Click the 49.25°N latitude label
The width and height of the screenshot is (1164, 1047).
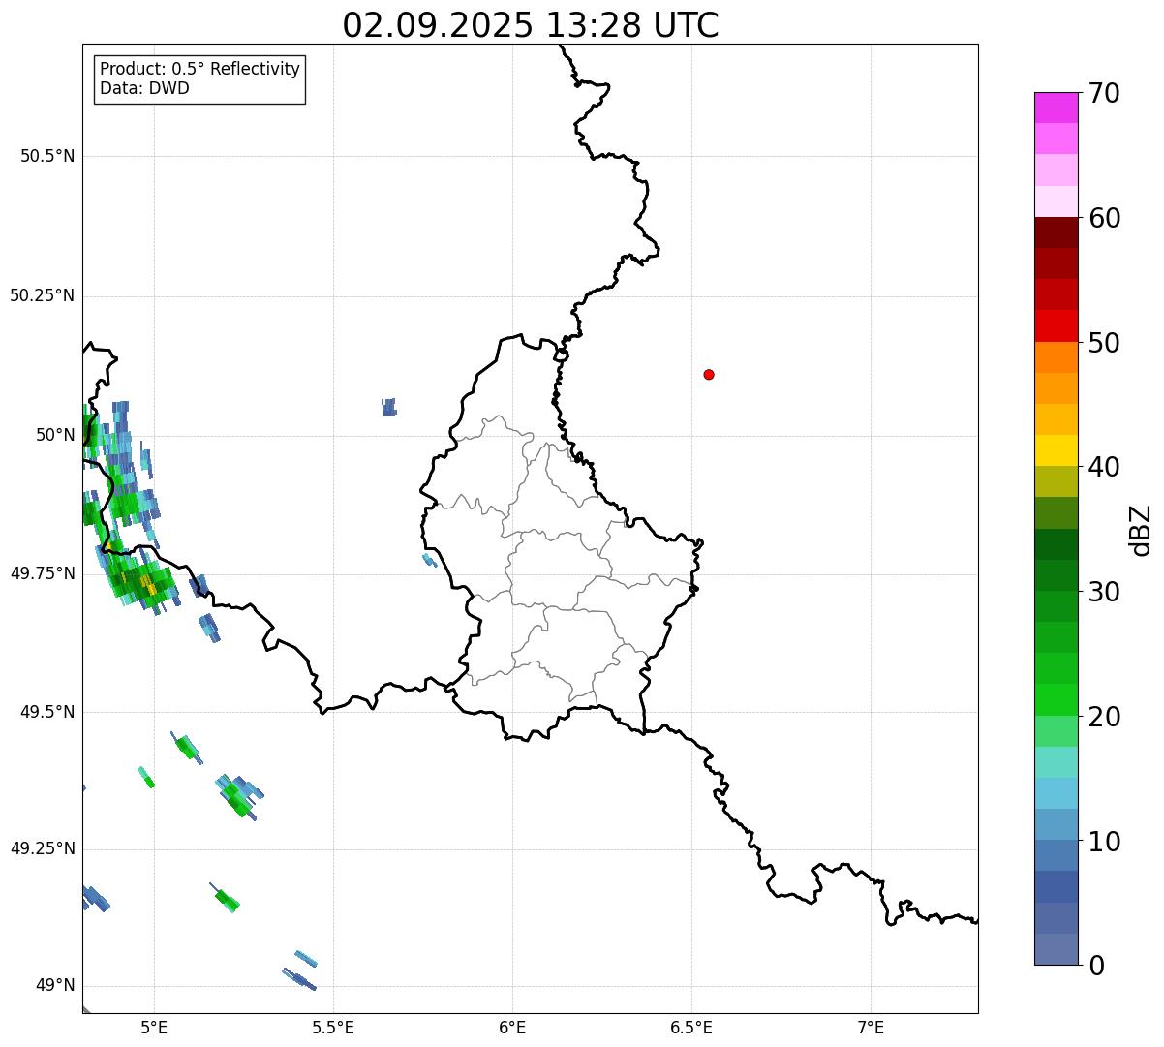click(x=42, y=848)
